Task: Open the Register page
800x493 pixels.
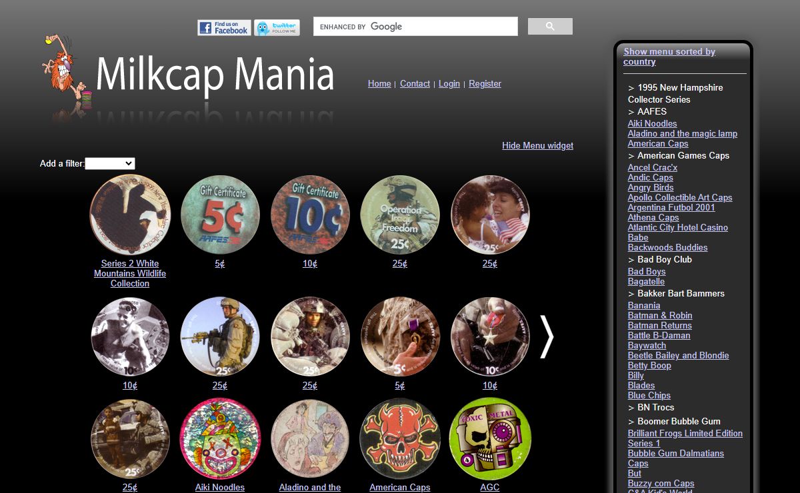Action: point(485,83)
